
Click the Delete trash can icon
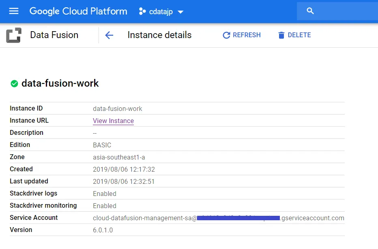[281, 35]
